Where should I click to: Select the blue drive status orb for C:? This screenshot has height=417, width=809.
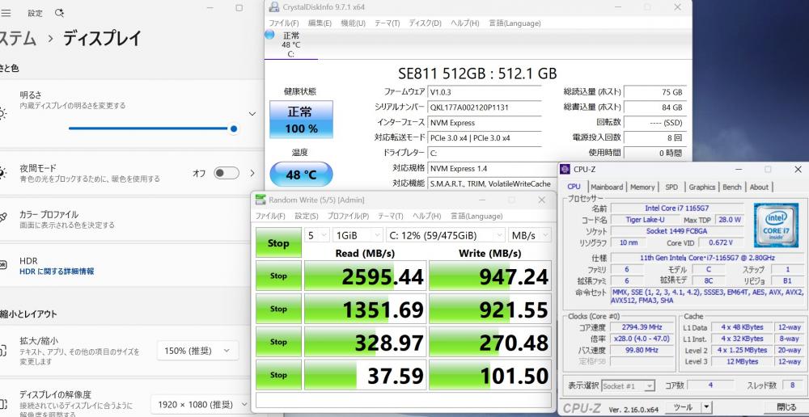click(269, 35)
